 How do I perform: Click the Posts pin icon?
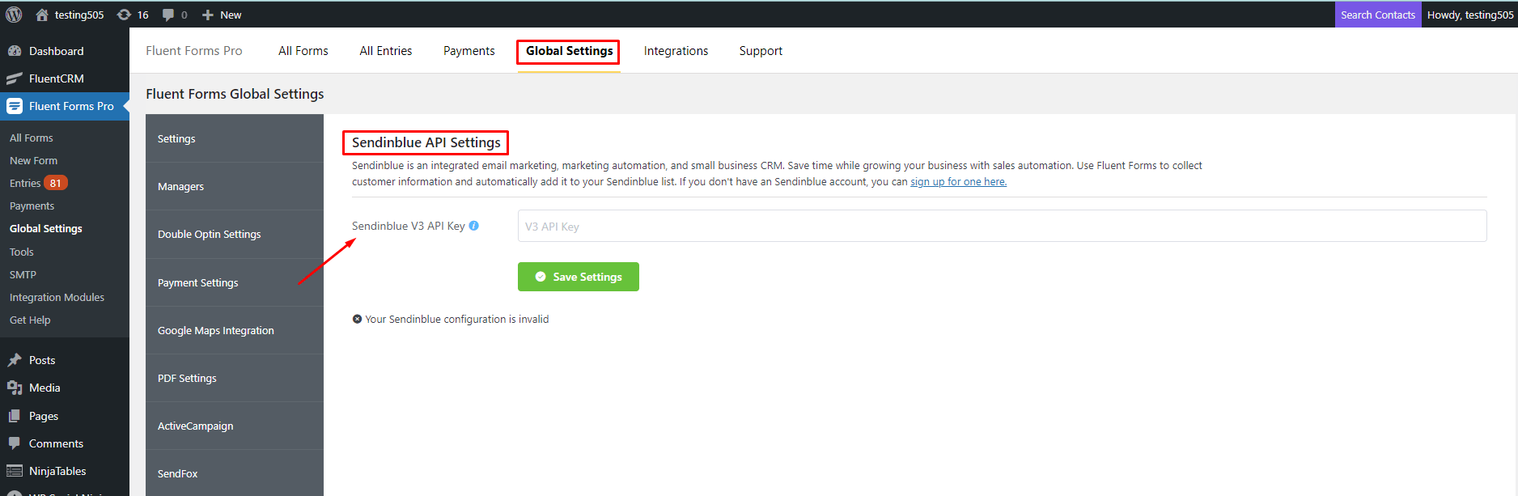click(15, 360)
